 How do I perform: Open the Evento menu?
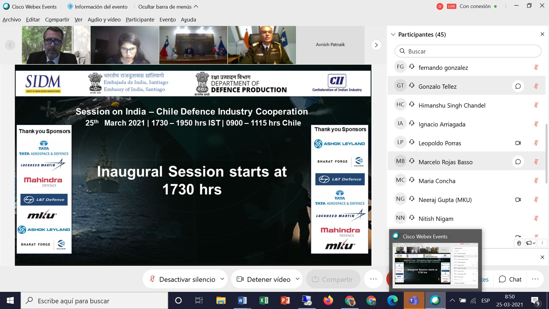tap(168, 19)
